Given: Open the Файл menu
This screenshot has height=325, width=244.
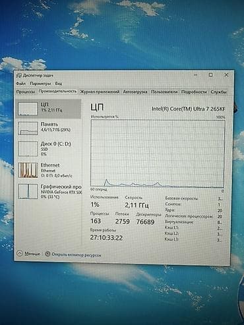Looking at the screenshot, I should (20, 84).
